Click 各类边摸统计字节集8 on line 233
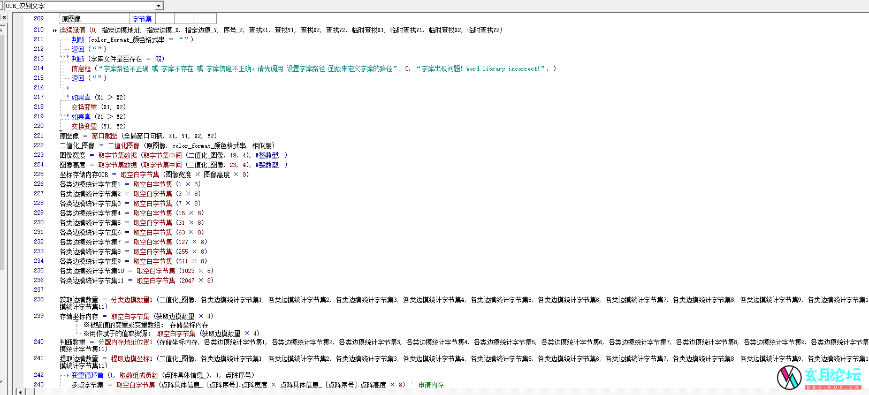 point(90,252)
